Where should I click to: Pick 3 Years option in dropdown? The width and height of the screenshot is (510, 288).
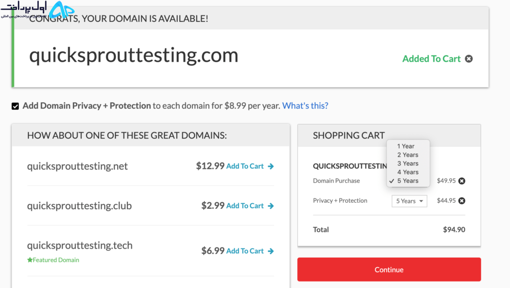click(408, 163)
